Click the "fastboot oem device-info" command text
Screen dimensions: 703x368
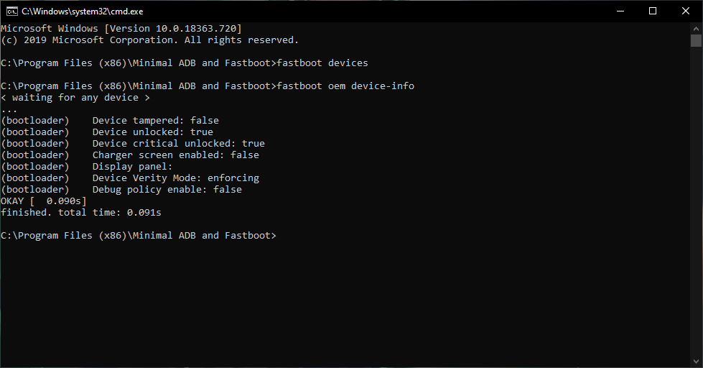[x=345, y=86]
